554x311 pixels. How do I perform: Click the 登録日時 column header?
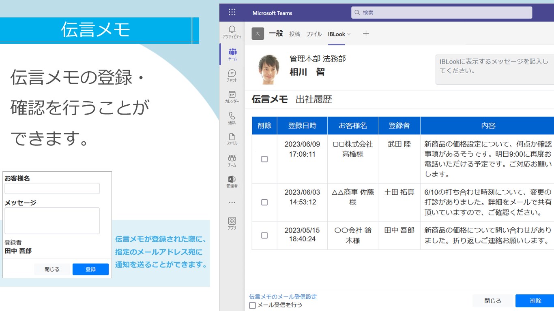(302, 126)
